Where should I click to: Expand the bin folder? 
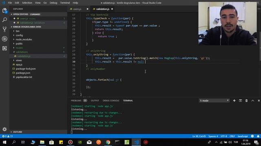point(18,31)
